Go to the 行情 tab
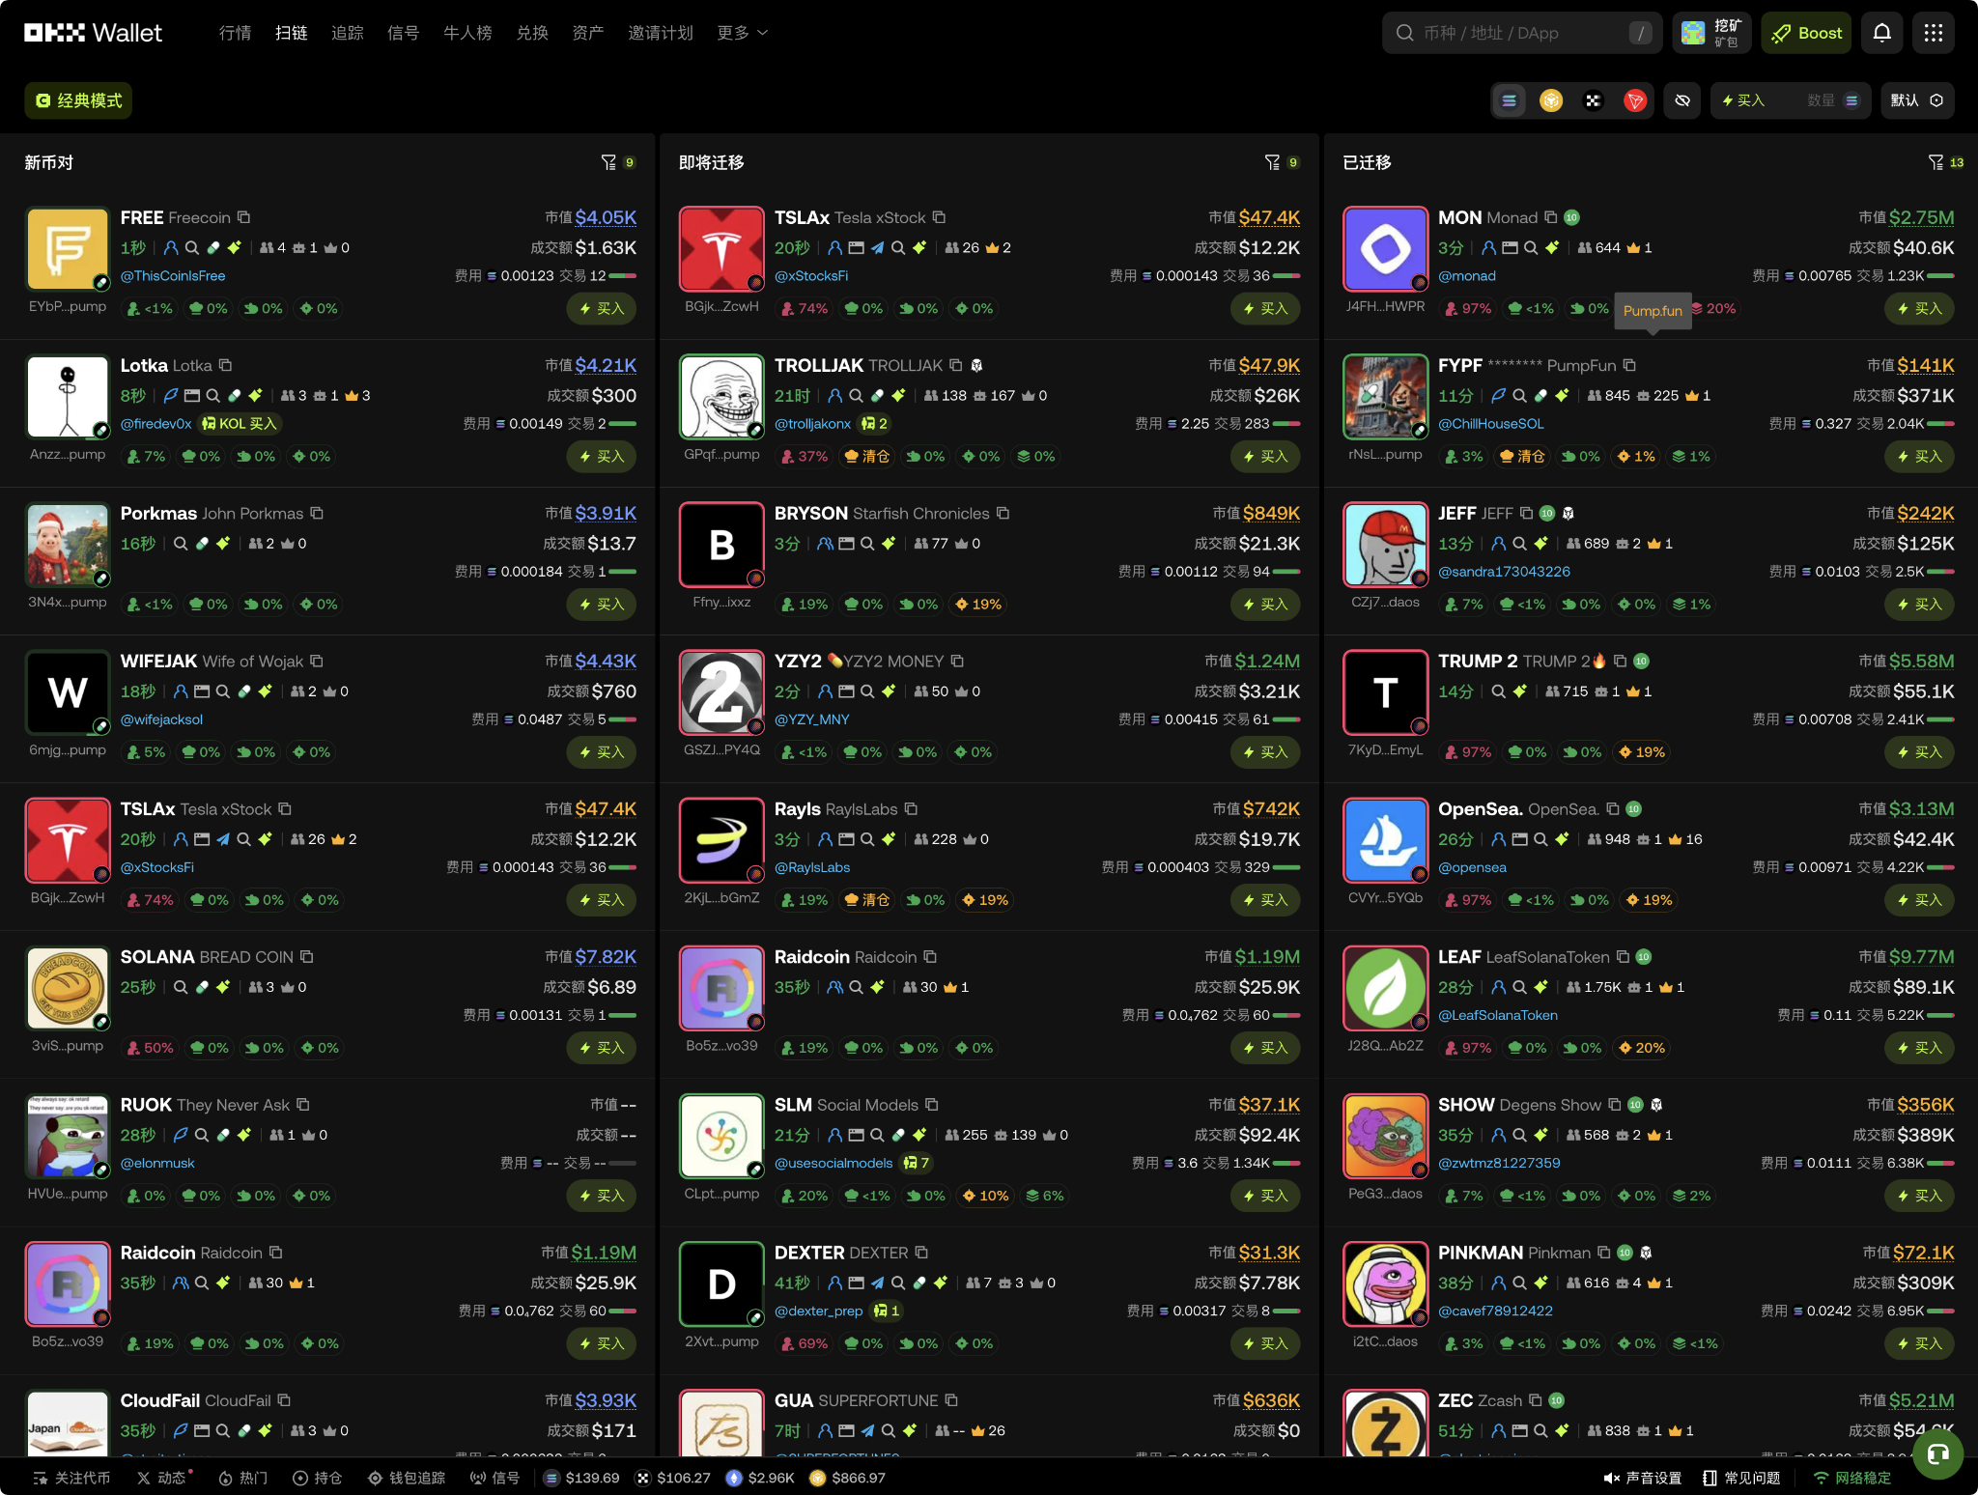1978x1495 pixels. (235, 33)
